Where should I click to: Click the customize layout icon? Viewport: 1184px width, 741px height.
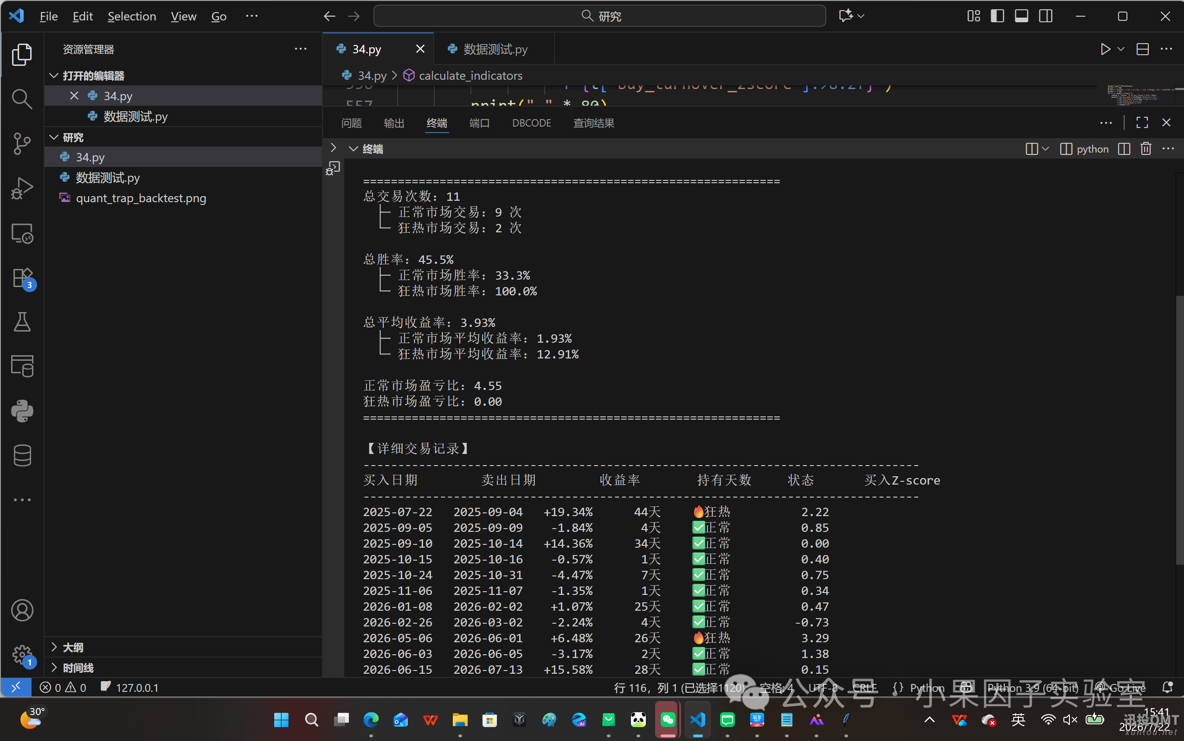(x=974, y=16)
